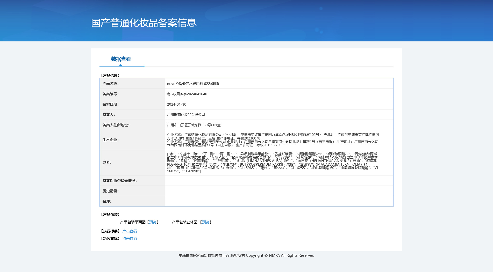The height and width of the screenshot is (272, 493).
Task: Select the filing number 粤G妆网备字2024041640
Action: (187, 94)
